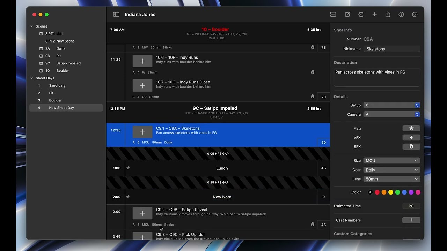Click the pin icon beside New Note

128,197
